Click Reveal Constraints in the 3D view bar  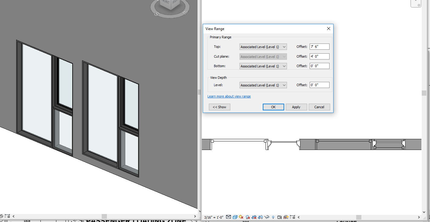[7, 216]
